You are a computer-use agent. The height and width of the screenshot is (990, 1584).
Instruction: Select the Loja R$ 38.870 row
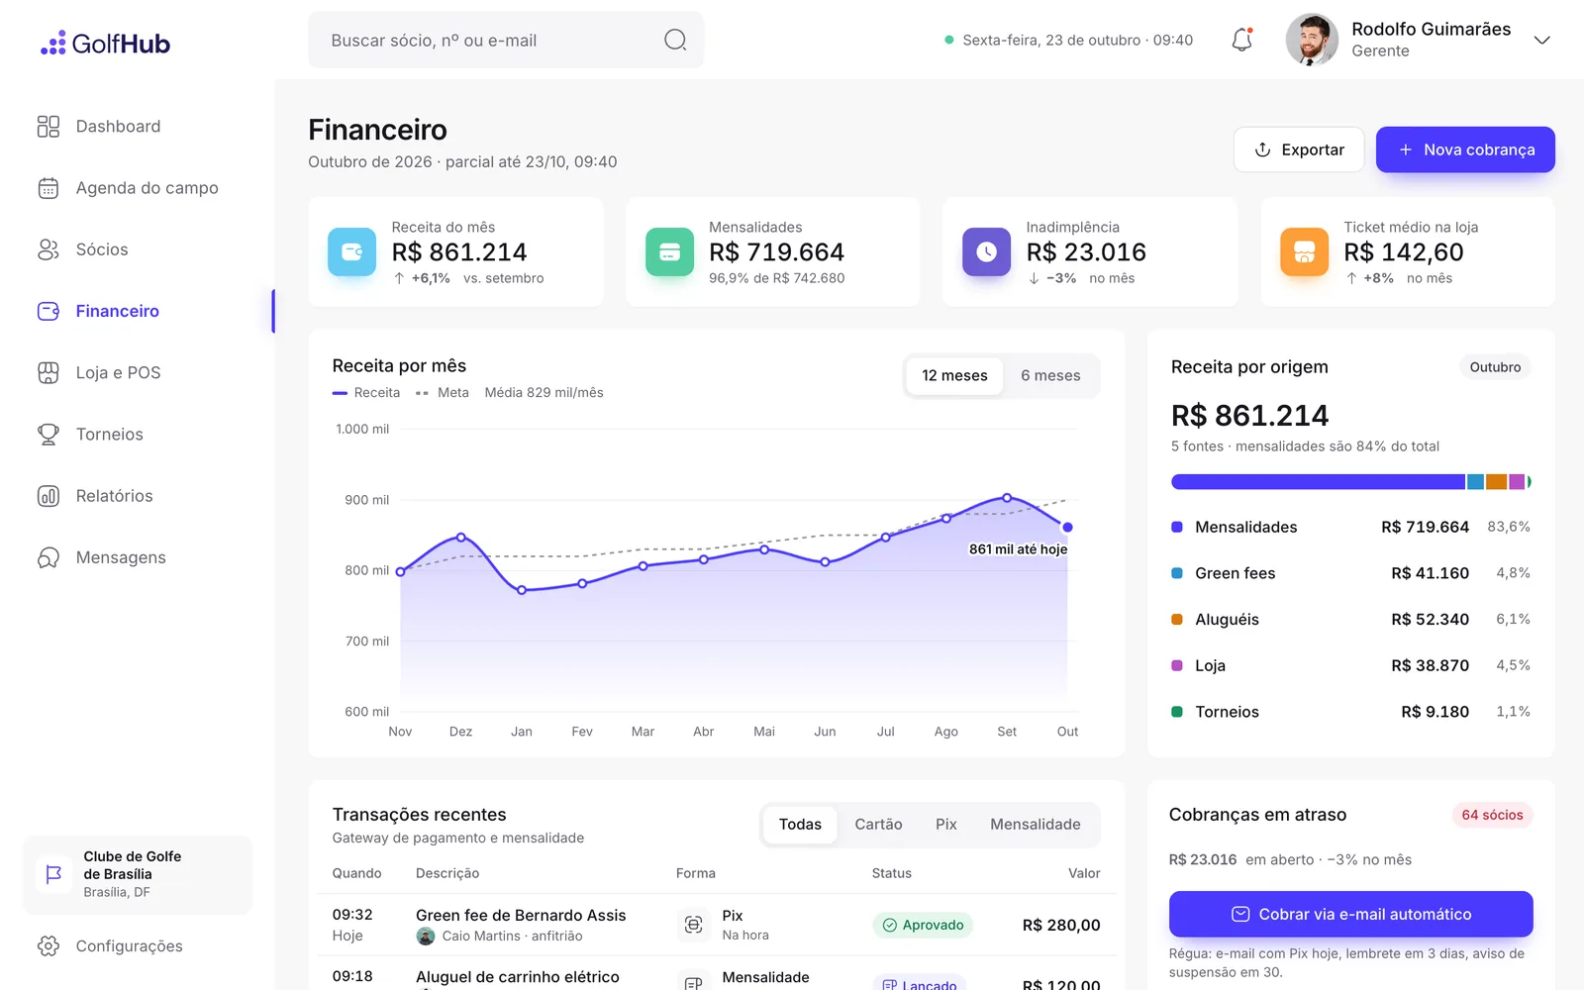(1350, 665)
